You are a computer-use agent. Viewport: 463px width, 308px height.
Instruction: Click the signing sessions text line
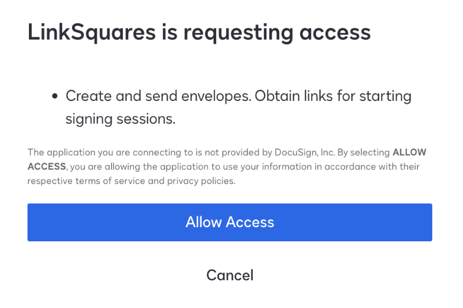click(x=120, y=119)
